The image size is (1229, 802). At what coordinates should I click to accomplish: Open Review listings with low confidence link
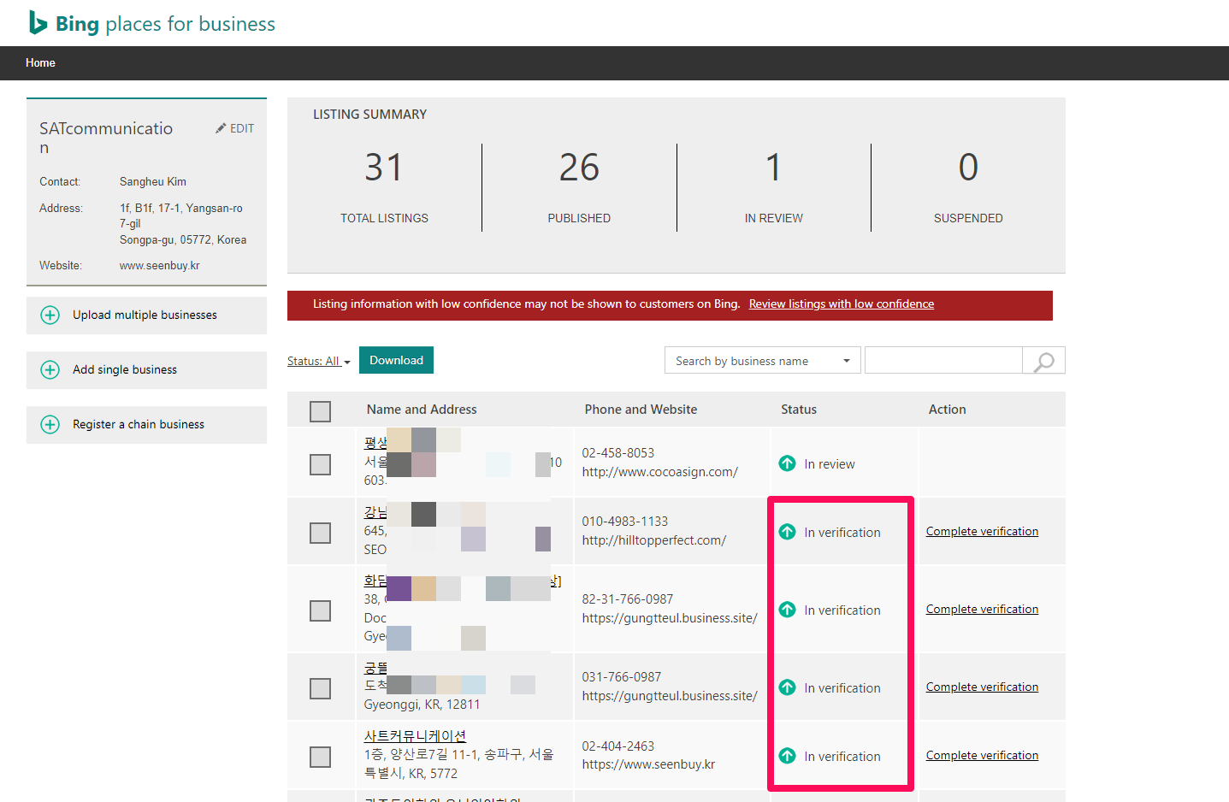pos(842,304)
